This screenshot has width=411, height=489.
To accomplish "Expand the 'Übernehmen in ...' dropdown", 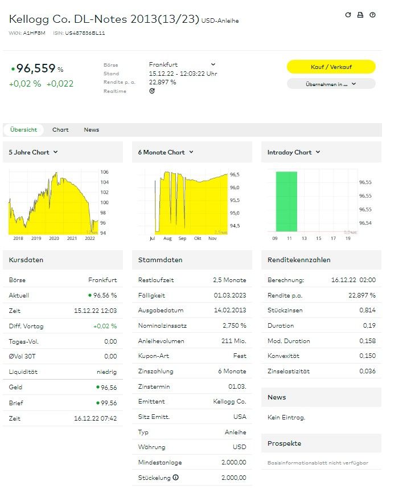I will pyautogui.click(x=331, y=84).
